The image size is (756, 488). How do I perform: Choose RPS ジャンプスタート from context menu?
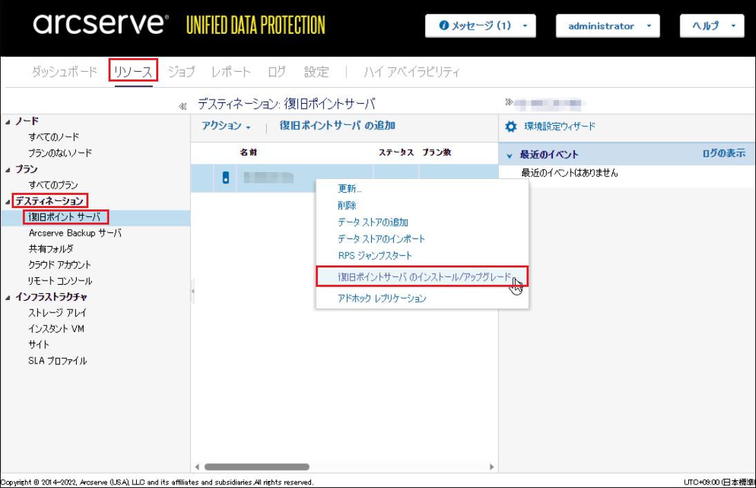(x=375, y=256)
